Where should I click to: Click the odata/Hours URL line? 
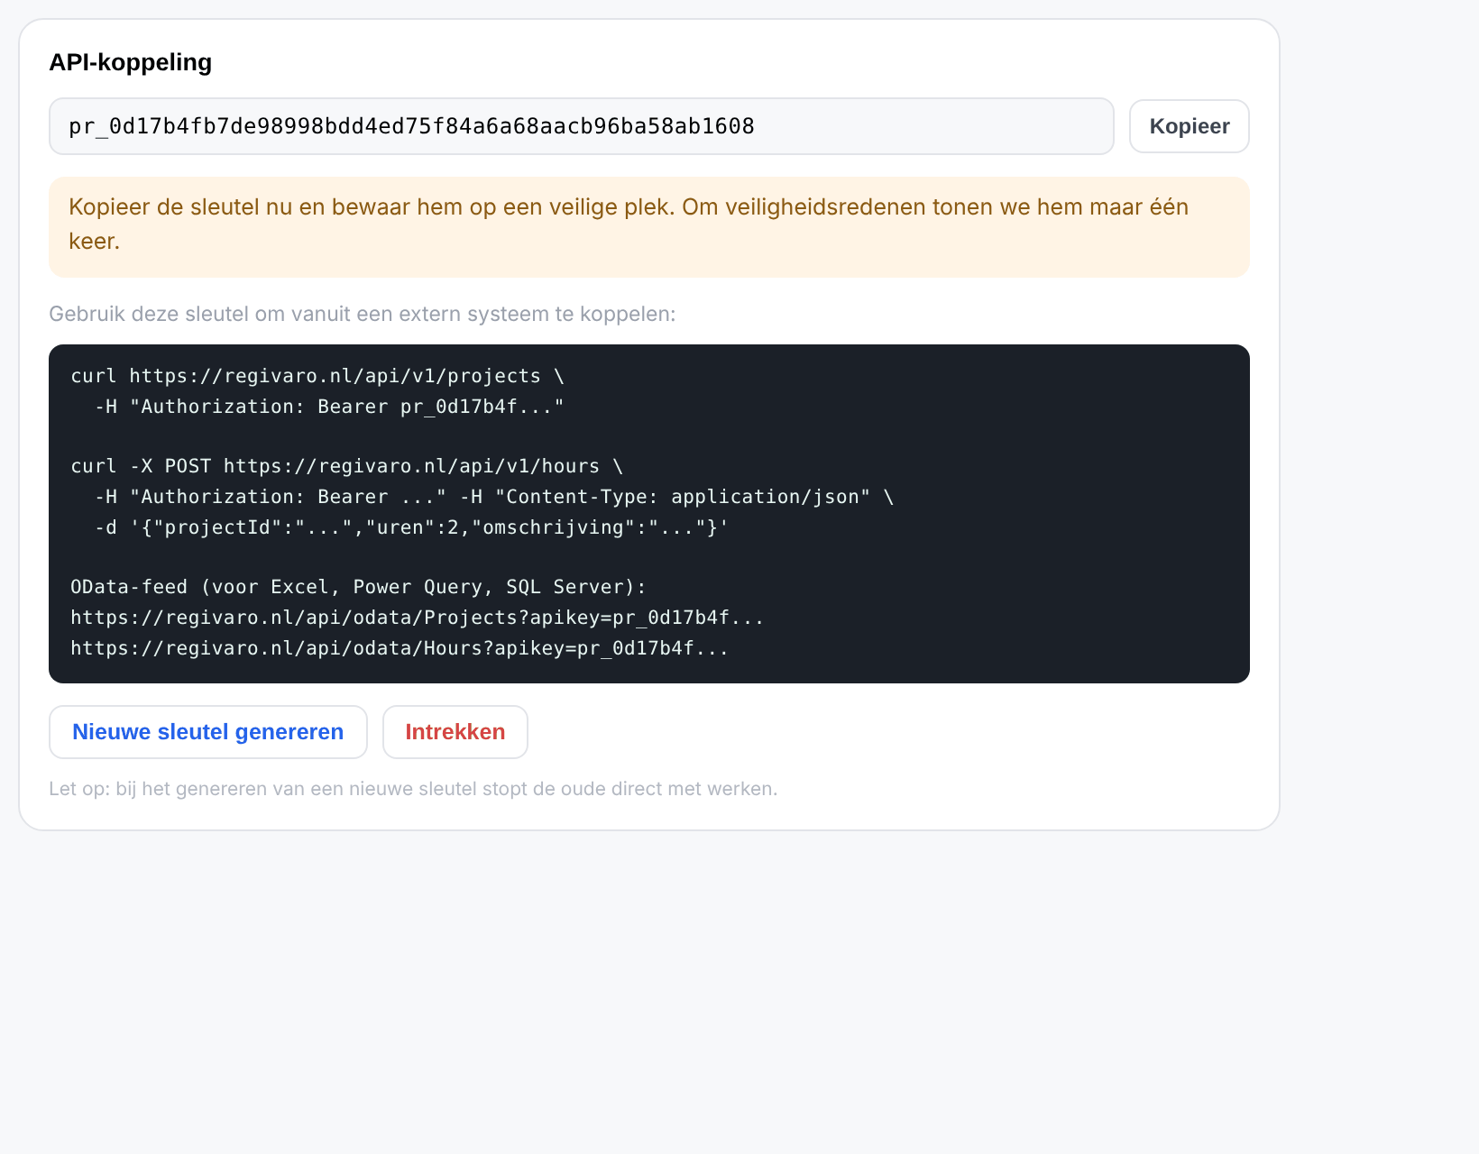click(400, 648)
